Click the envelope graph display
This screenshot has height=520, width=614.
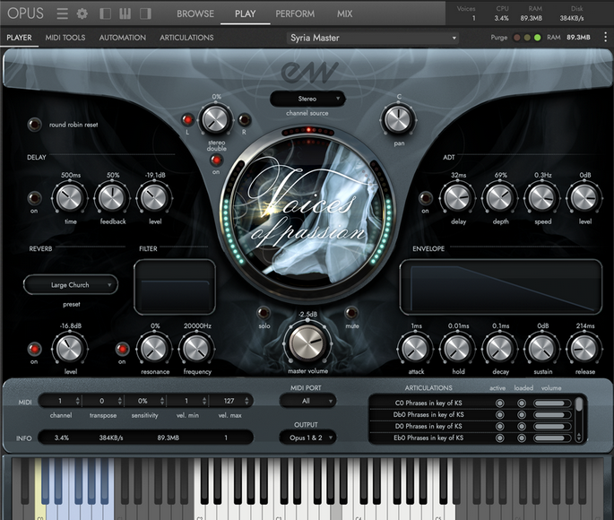[501, 287]
